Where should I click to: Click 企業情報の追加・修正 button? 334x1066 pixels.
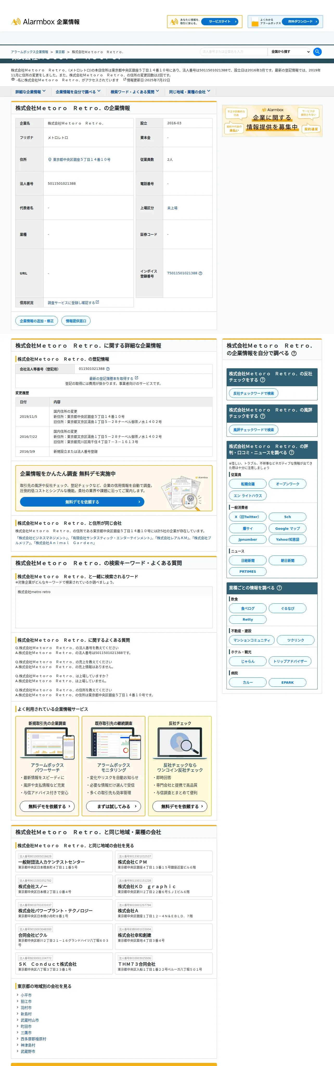[x=37, y=321]
